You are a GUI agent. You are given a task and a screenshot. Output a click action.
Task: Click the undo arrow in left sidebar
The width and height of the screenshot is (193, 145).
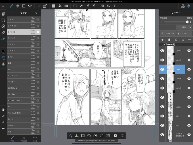3,128
